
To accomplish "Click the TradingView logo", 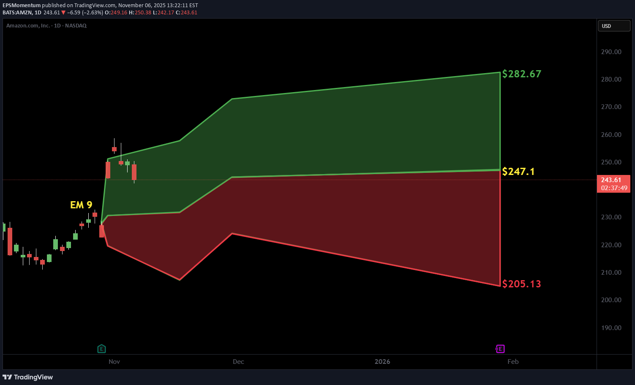I will (28, 377).
